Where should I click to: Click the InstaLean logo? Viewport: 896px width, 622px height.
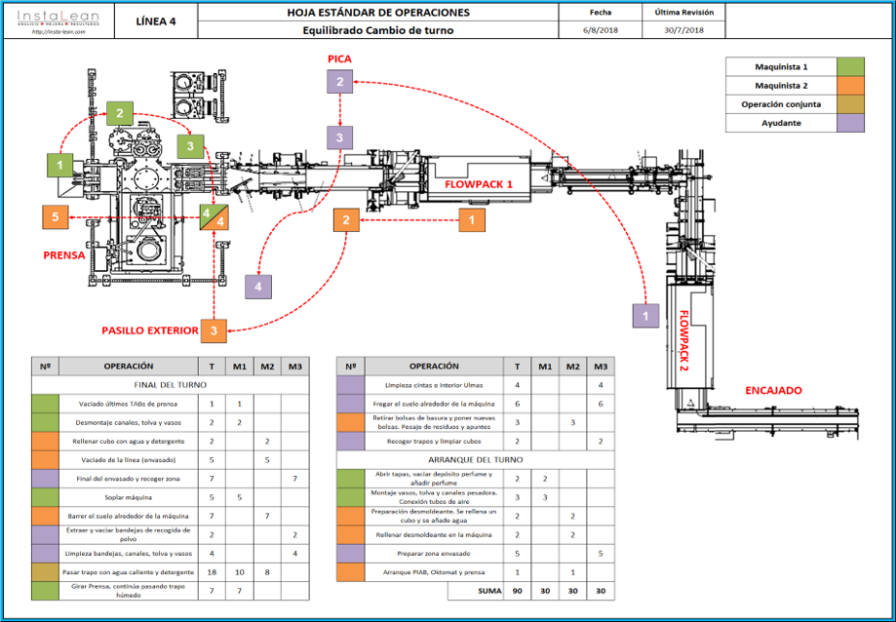coord(58,16)
